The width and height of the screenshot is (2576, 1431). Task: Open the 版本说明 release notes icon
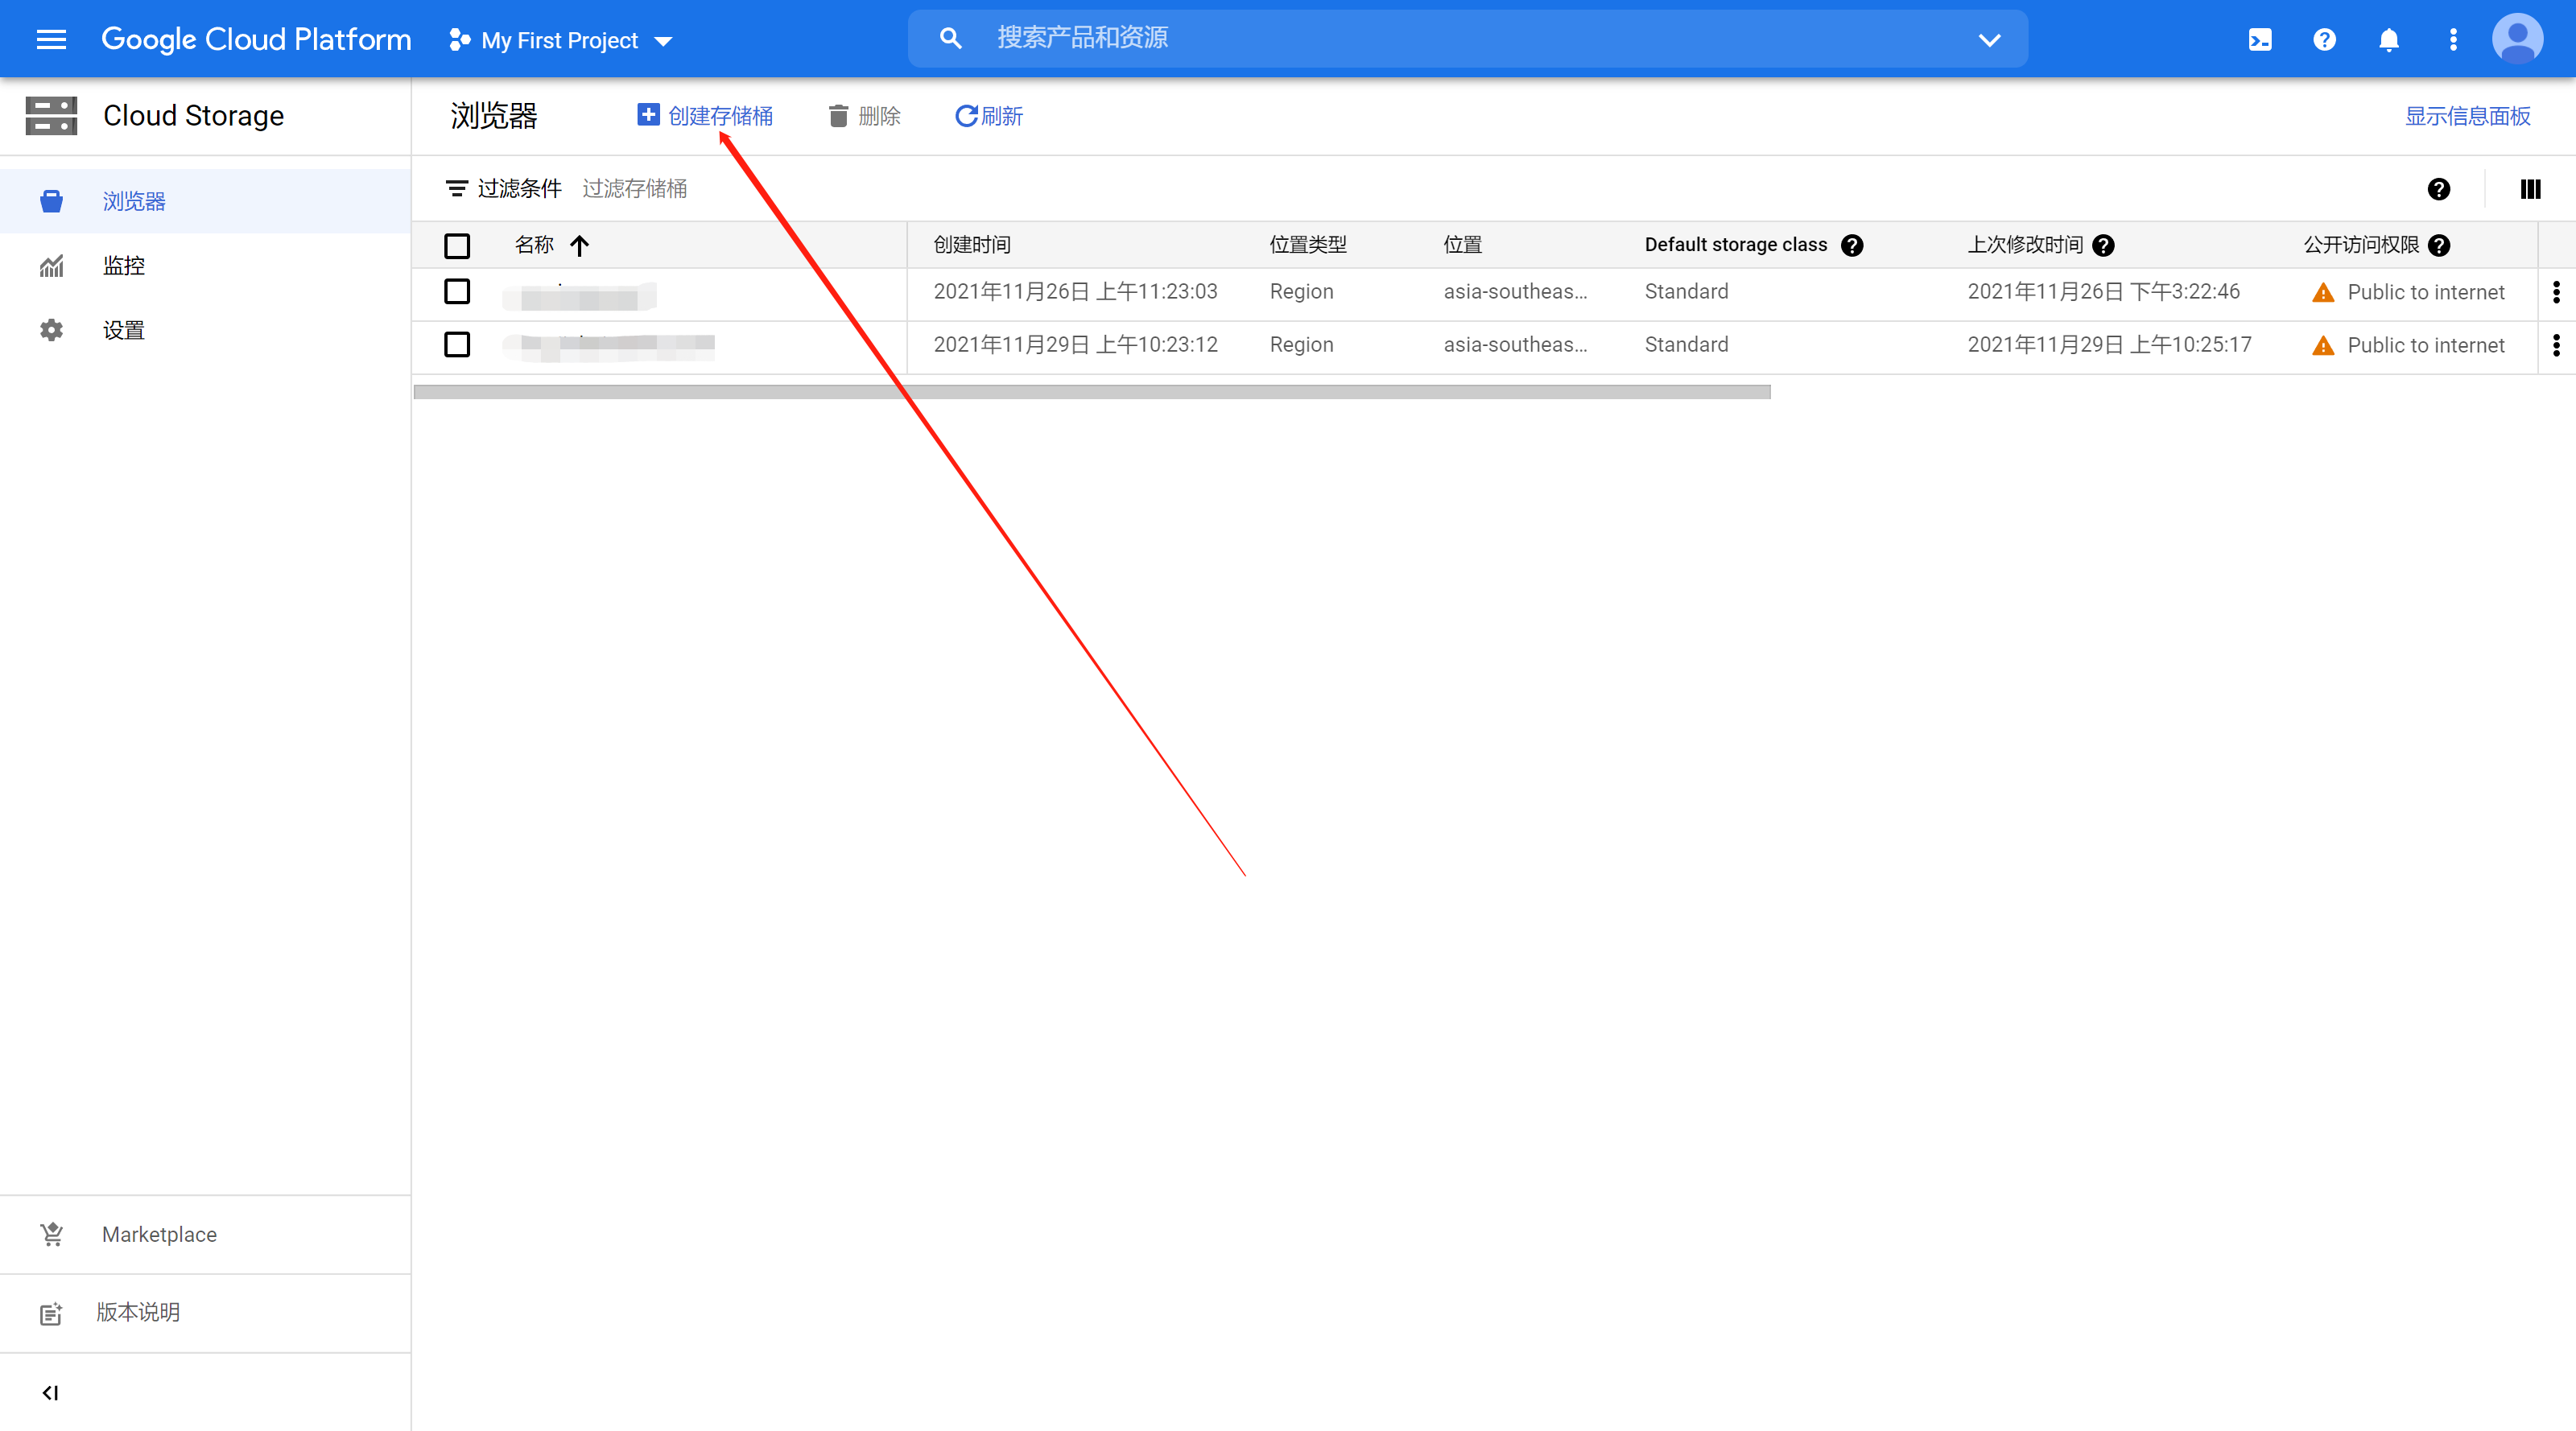51,1312
